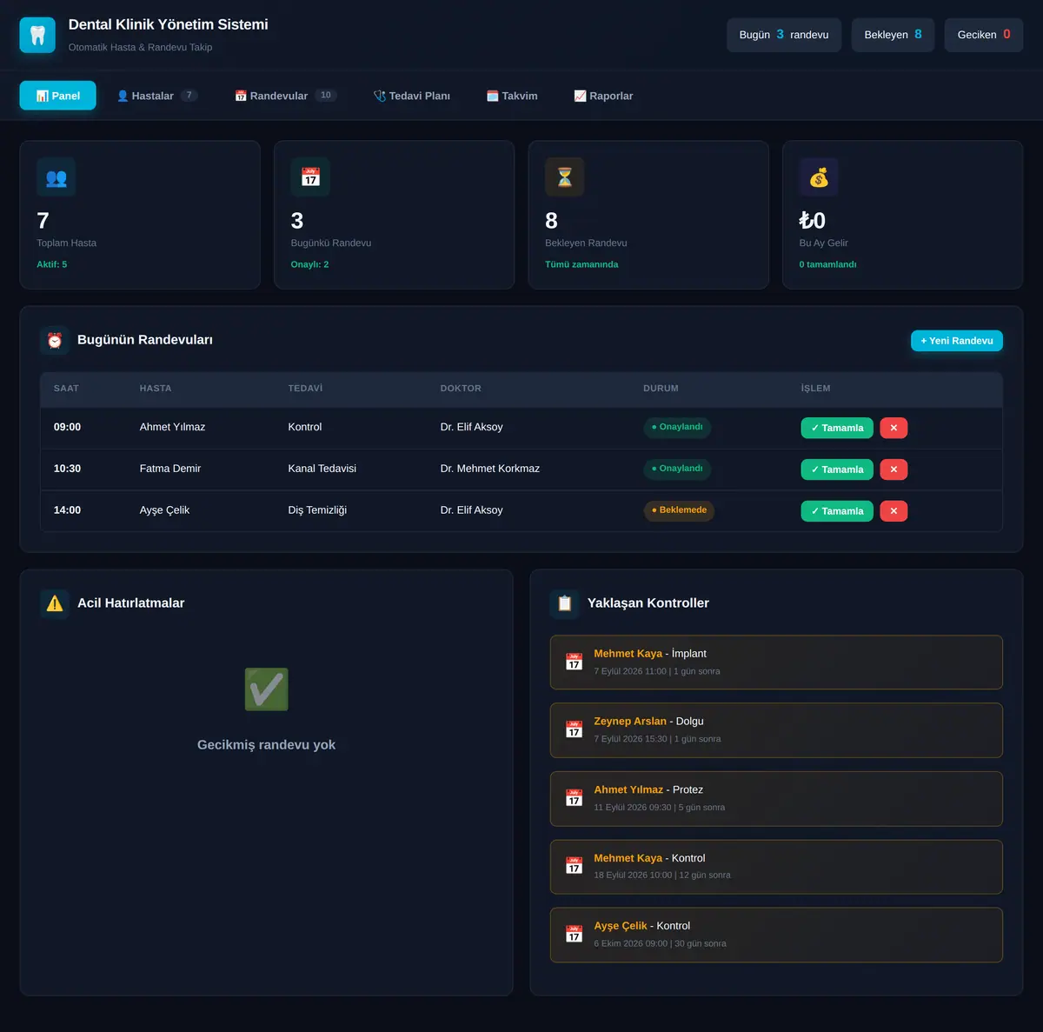Click calendar icon on Mehmet Kaya Kontrol card

(574, 867)
